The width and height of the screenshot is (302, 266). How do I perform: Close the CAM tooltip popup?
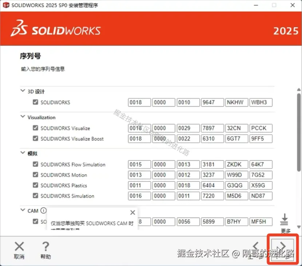[x=132, y=212]
